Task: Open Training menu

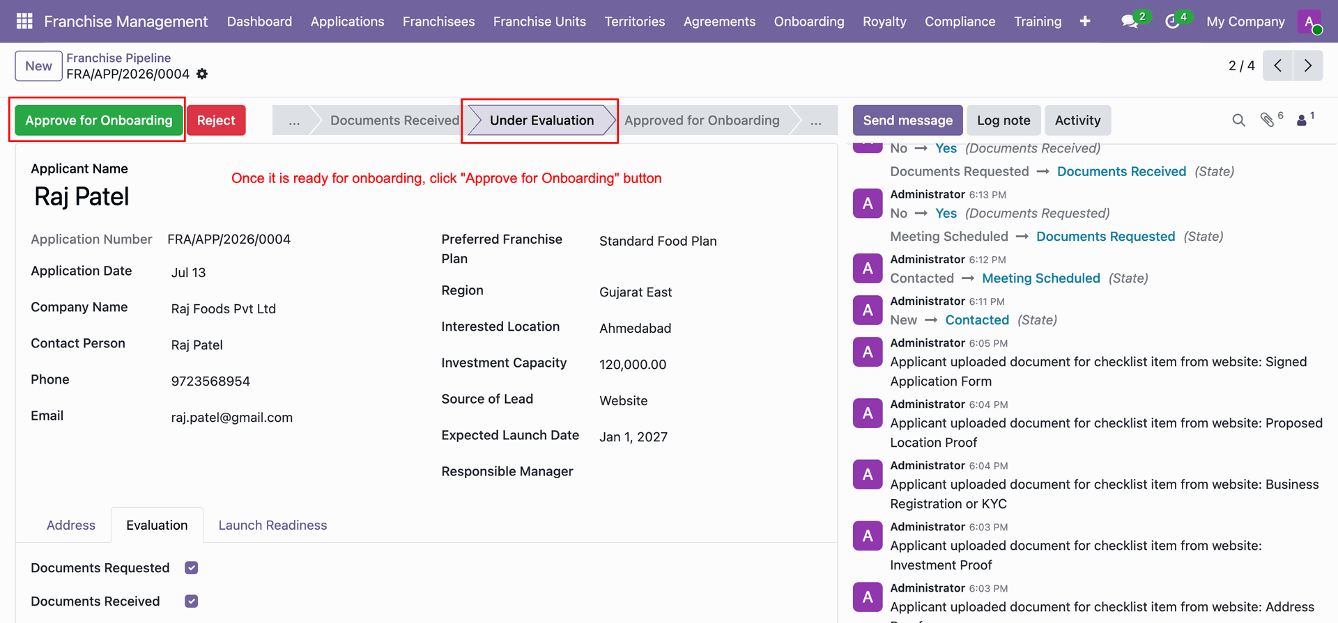Action: 1038,22
